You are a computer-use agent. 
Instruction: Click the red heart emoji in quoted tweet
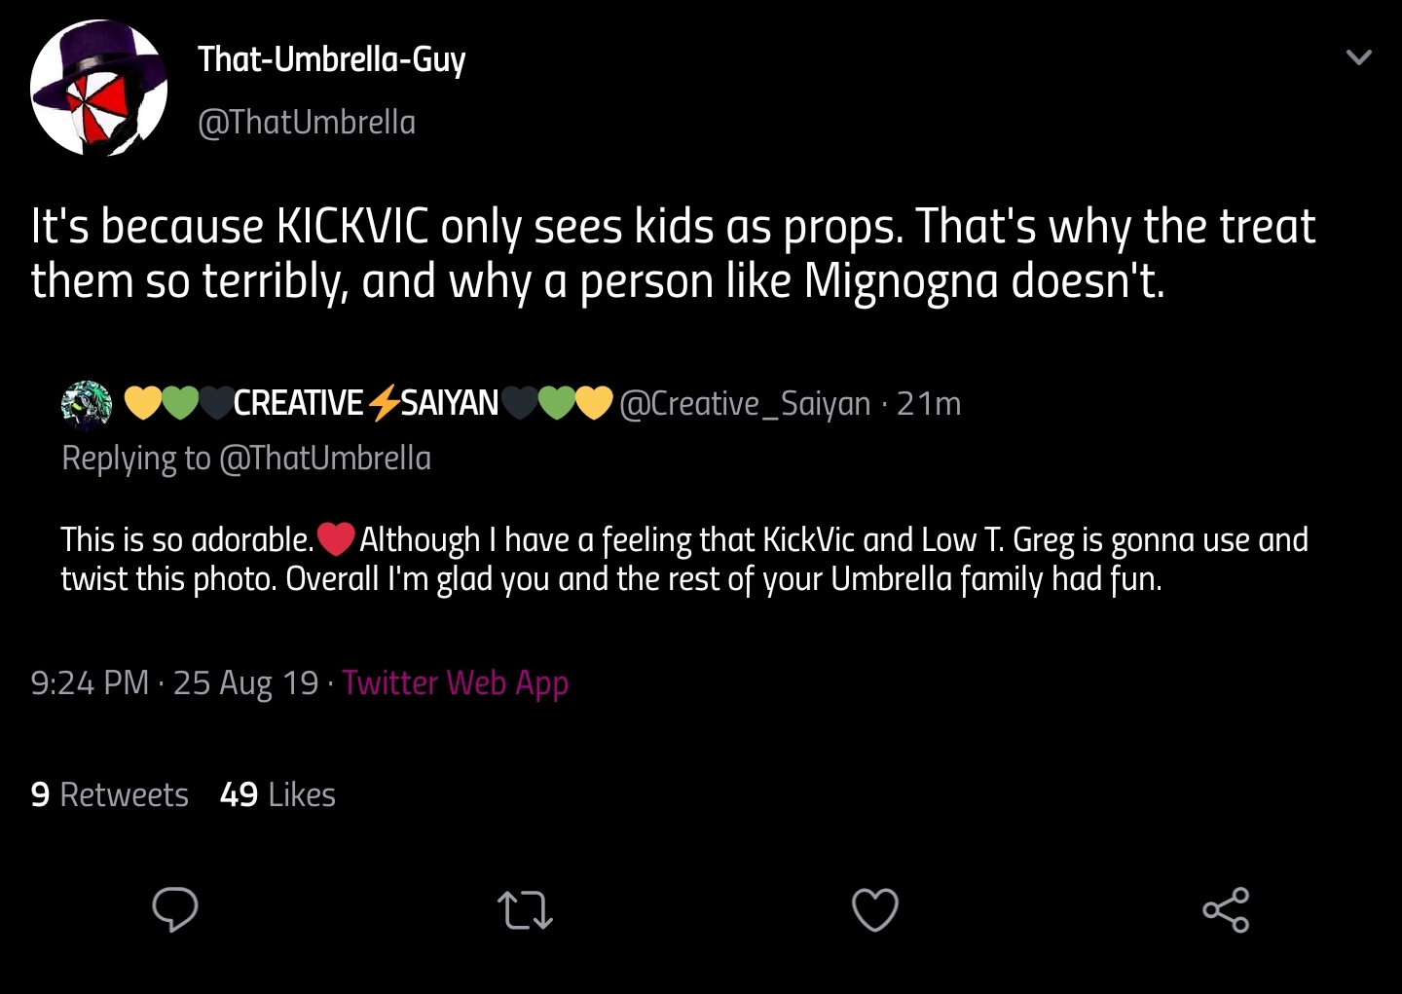point(336,538)
